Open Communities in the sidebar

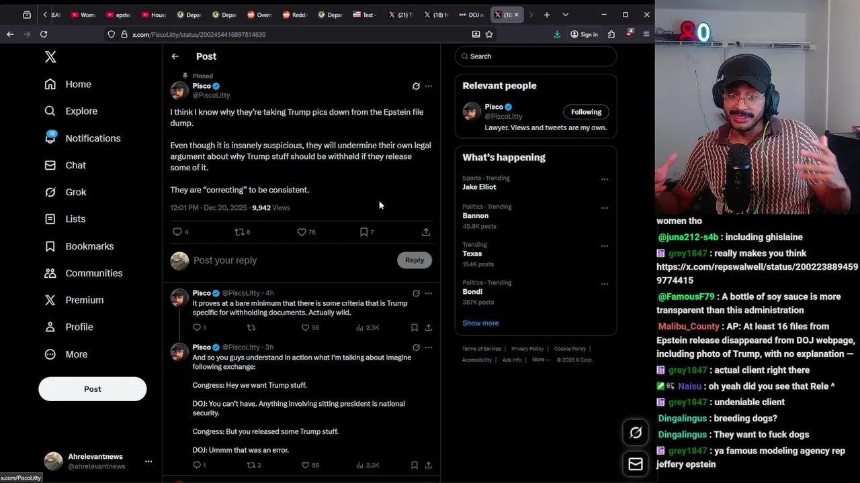click(84, 273)
